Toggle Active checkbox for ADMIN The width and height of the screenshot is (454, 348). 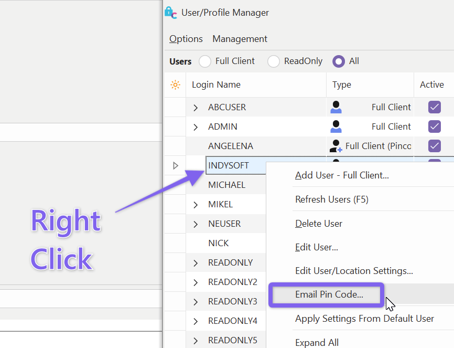[434, 126]
